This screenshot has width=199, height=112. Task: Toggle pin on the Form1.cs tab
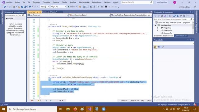point(38,12)
